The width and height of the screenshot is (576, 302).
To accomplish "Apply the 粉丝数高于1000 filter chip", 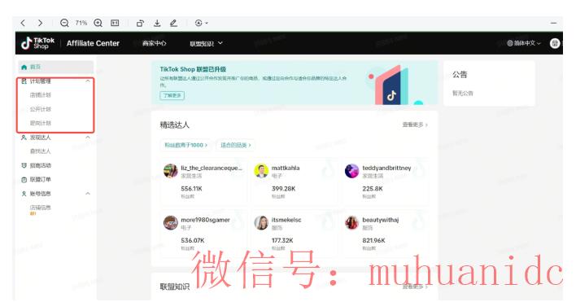I will (x=185, y=145).
